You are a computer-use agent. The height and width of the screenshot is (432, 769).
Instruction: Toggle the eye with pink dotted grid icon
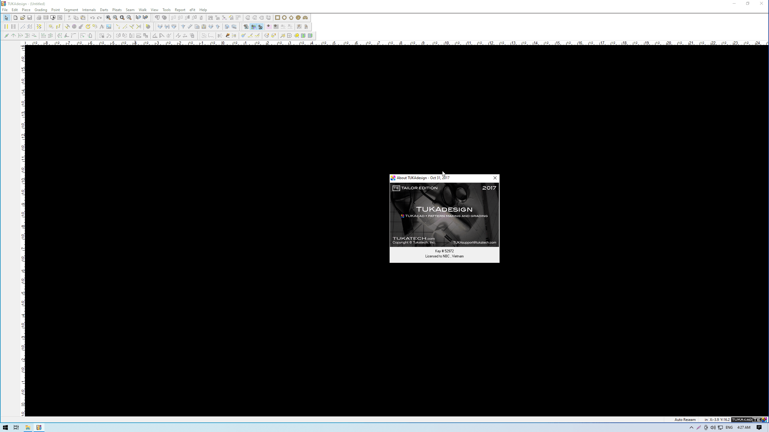point(269,27)
